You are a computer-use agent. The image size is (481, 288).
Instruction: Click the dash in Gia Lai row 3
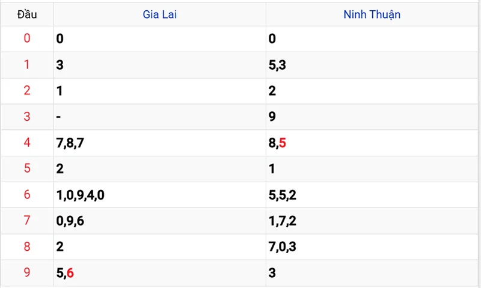(58, 117)
